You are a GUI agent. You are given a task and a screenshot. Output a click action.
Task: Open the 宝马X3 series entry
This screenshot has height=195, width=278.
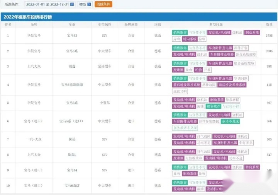(72, 36)
